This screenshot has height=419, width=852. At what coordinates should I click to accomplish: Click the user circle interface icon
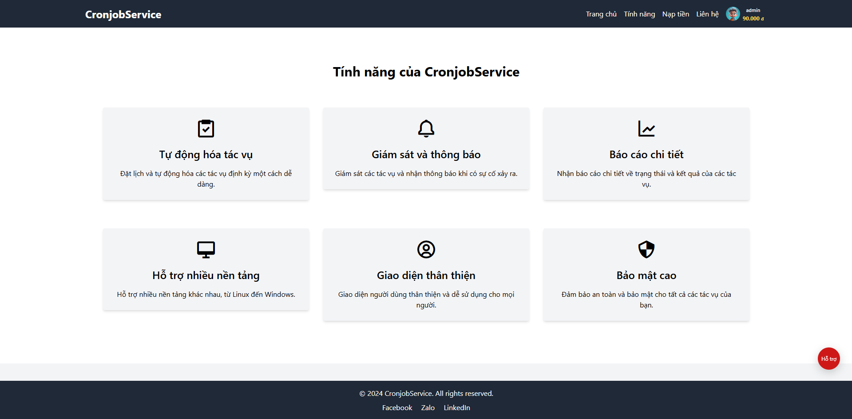pyautogui.click(x=426, y=250)
